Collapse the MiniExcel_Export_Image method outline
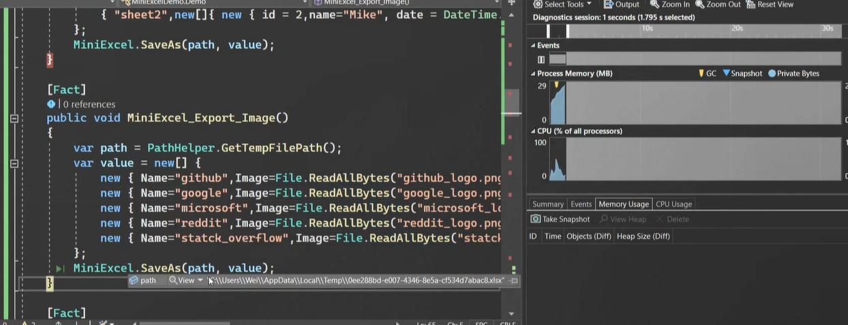 14,119
